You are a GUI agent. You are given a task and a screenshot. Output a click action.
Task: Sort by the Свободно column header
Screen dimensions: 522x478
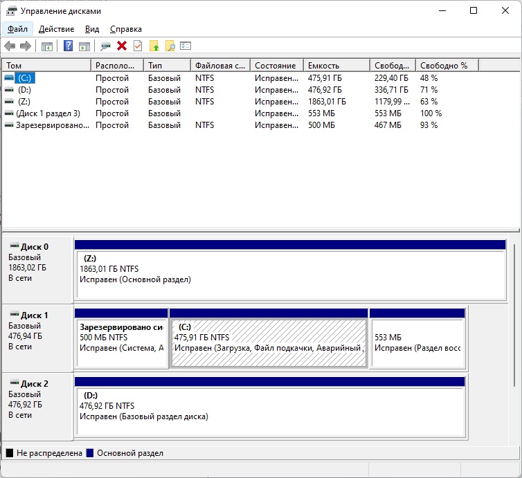(x=393, y=66)
